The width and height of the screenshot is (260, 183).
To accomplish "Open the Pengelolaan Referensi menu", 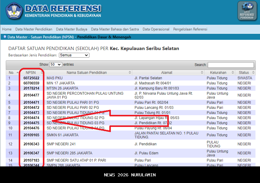I will [x=190, y=29].
